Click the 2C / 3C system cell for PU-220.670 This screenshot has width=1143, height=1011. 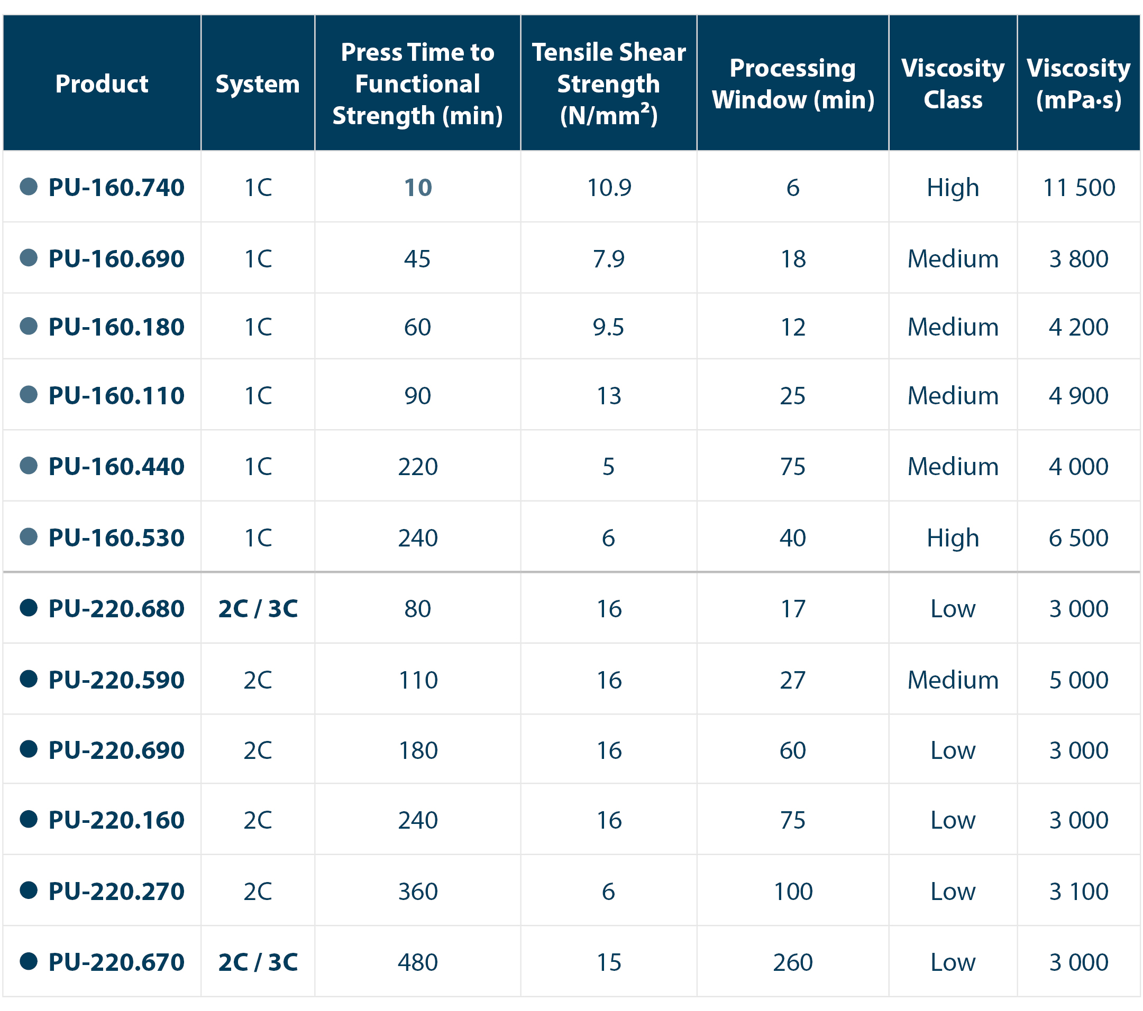tap(258, 962)
